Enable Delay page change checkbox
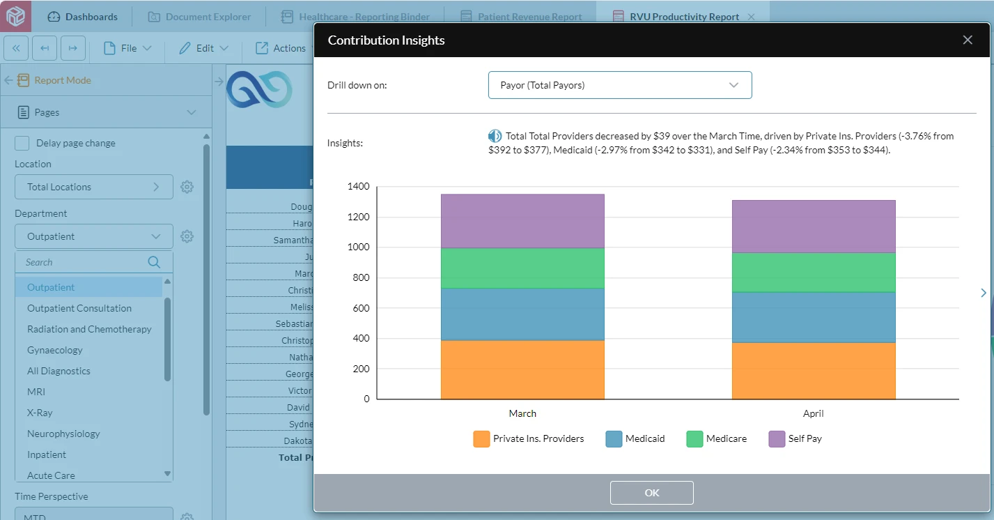The height and width of the screenshot is (520, 994). pos(22,143)
